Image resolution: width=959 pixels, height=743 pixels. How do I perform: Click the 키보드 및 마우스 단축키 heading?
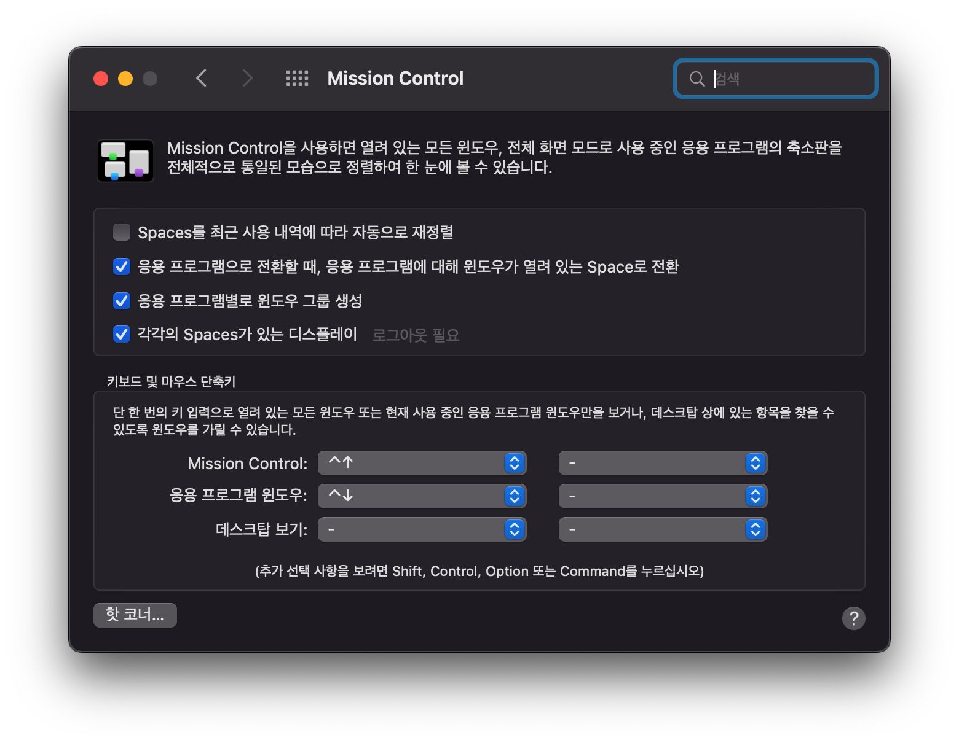(172, 381)
